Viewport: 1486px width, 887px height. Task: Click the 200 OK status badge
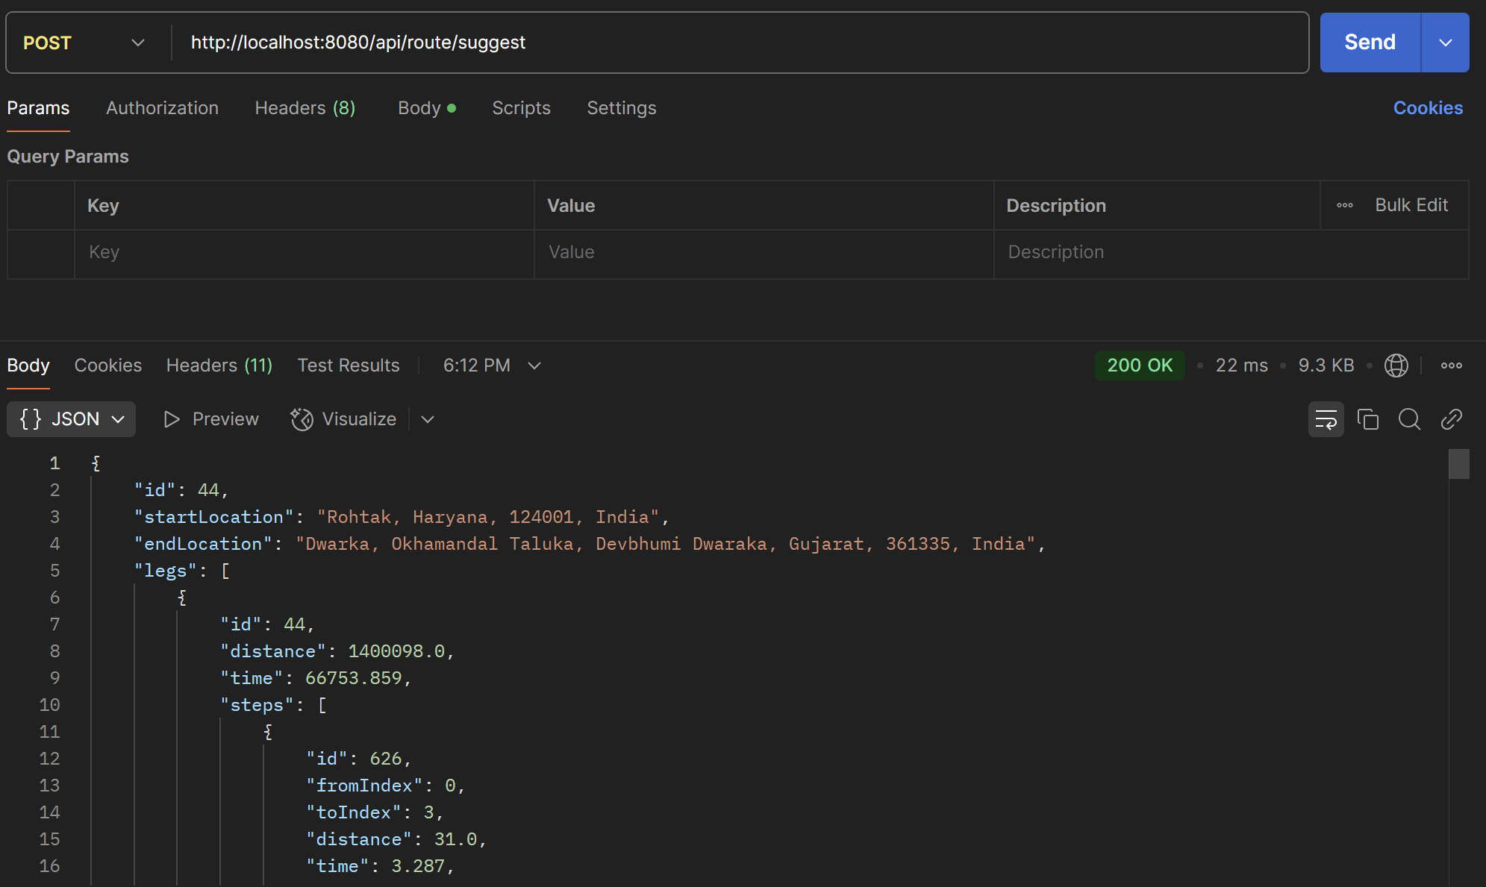[1140, 366]
